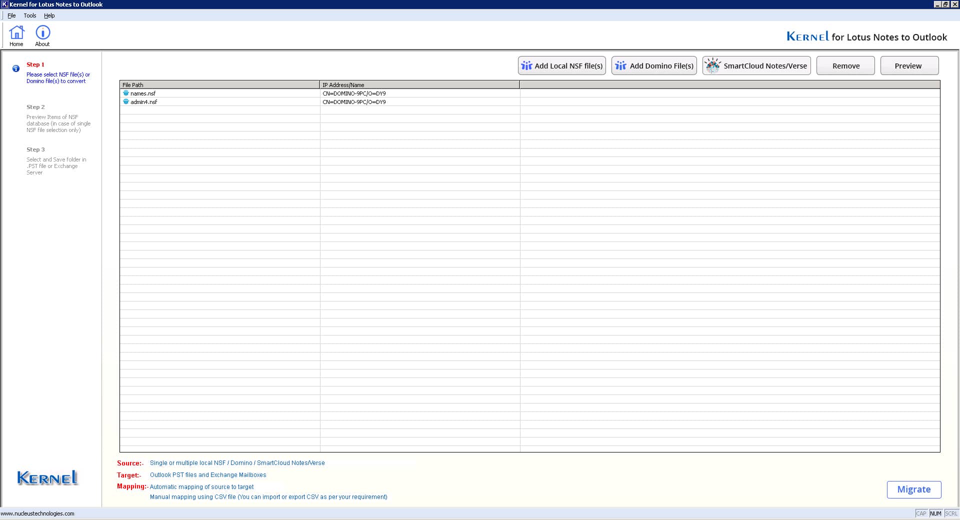This screenshot has height=520, width=960.
Task: Select Step 1 heading
Action: pyautogui.click(x=35, y=64)
